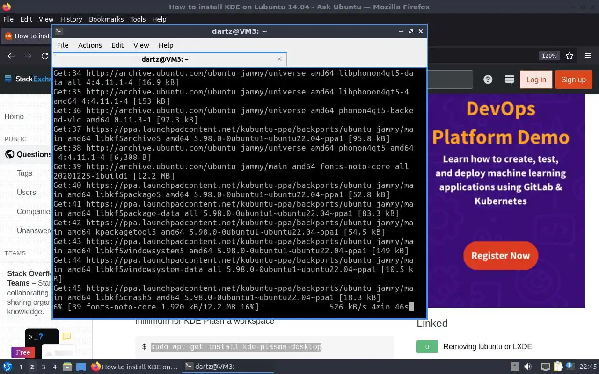Viewport: 599px width, 374px height.
Task: Open Stack Exchange sites switcher icon
Action: pyautogui.click(x=510, y=79)
